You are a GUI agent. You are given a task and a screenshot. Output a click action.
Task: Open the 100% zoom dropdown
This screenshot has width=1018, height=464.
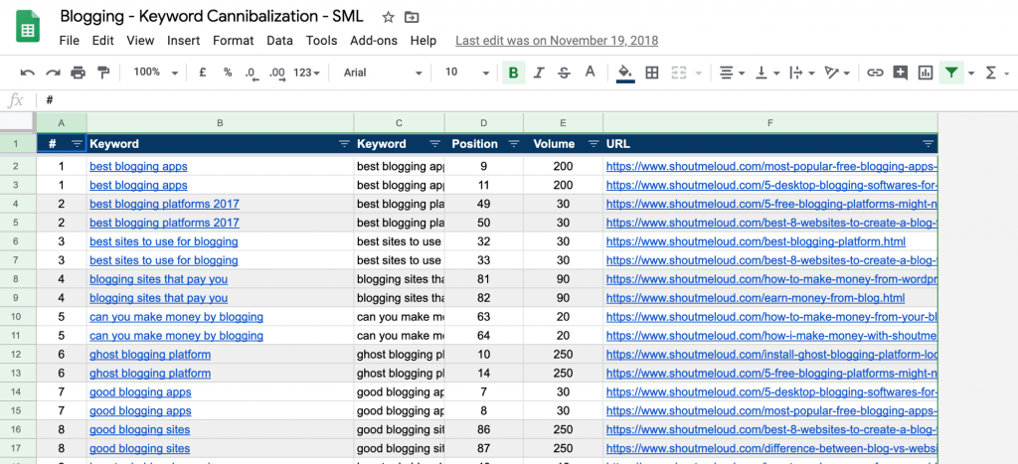tap(155, 73)
